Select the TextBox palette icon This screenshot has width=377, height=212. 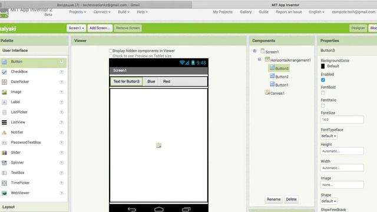[4, 173]
